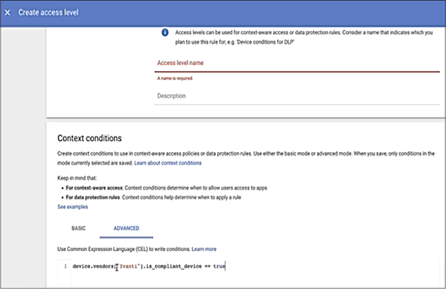Place cursor on 'Ivanti' in the expression

pos(129,266)
